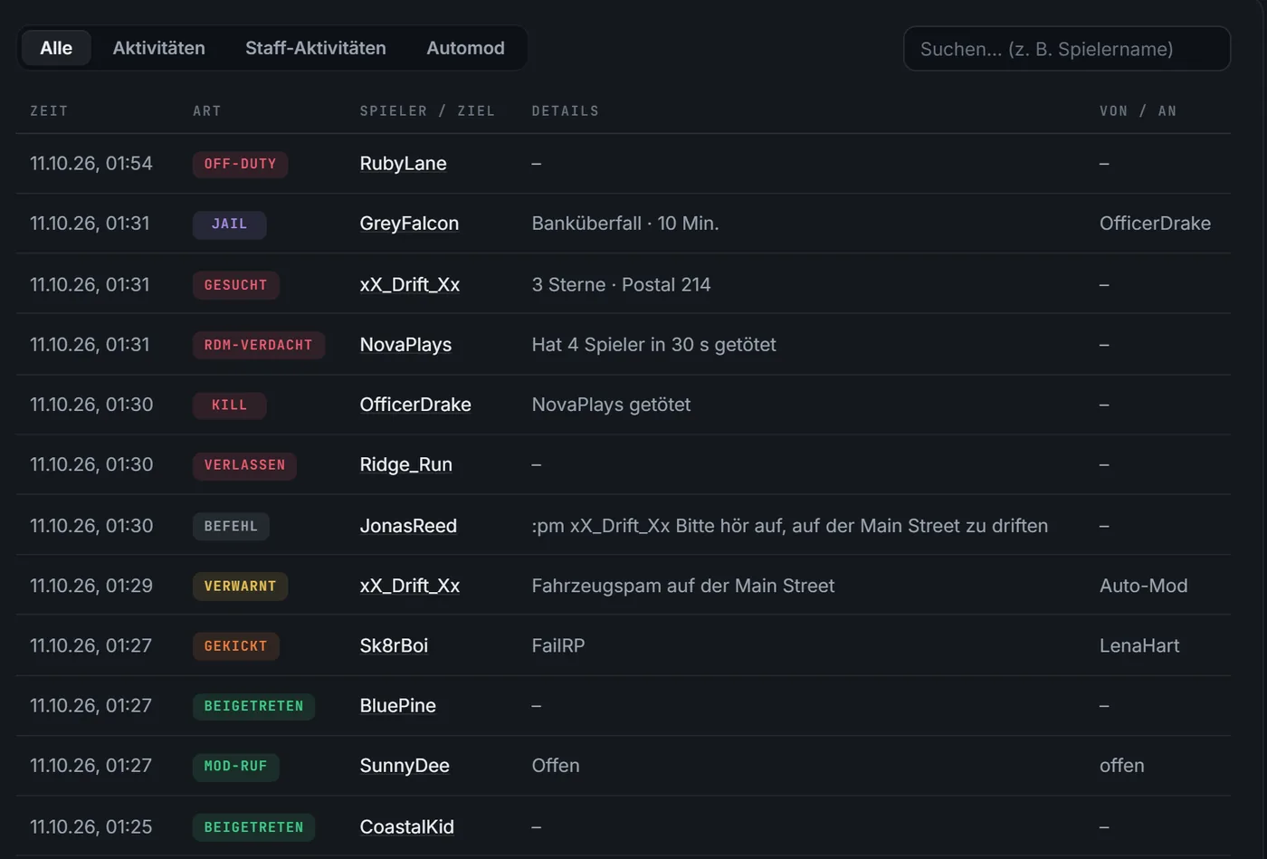1267x859 pixels.
Task: Select the RDM-VERDACHT badge
Action: click(x=258, y=345)
